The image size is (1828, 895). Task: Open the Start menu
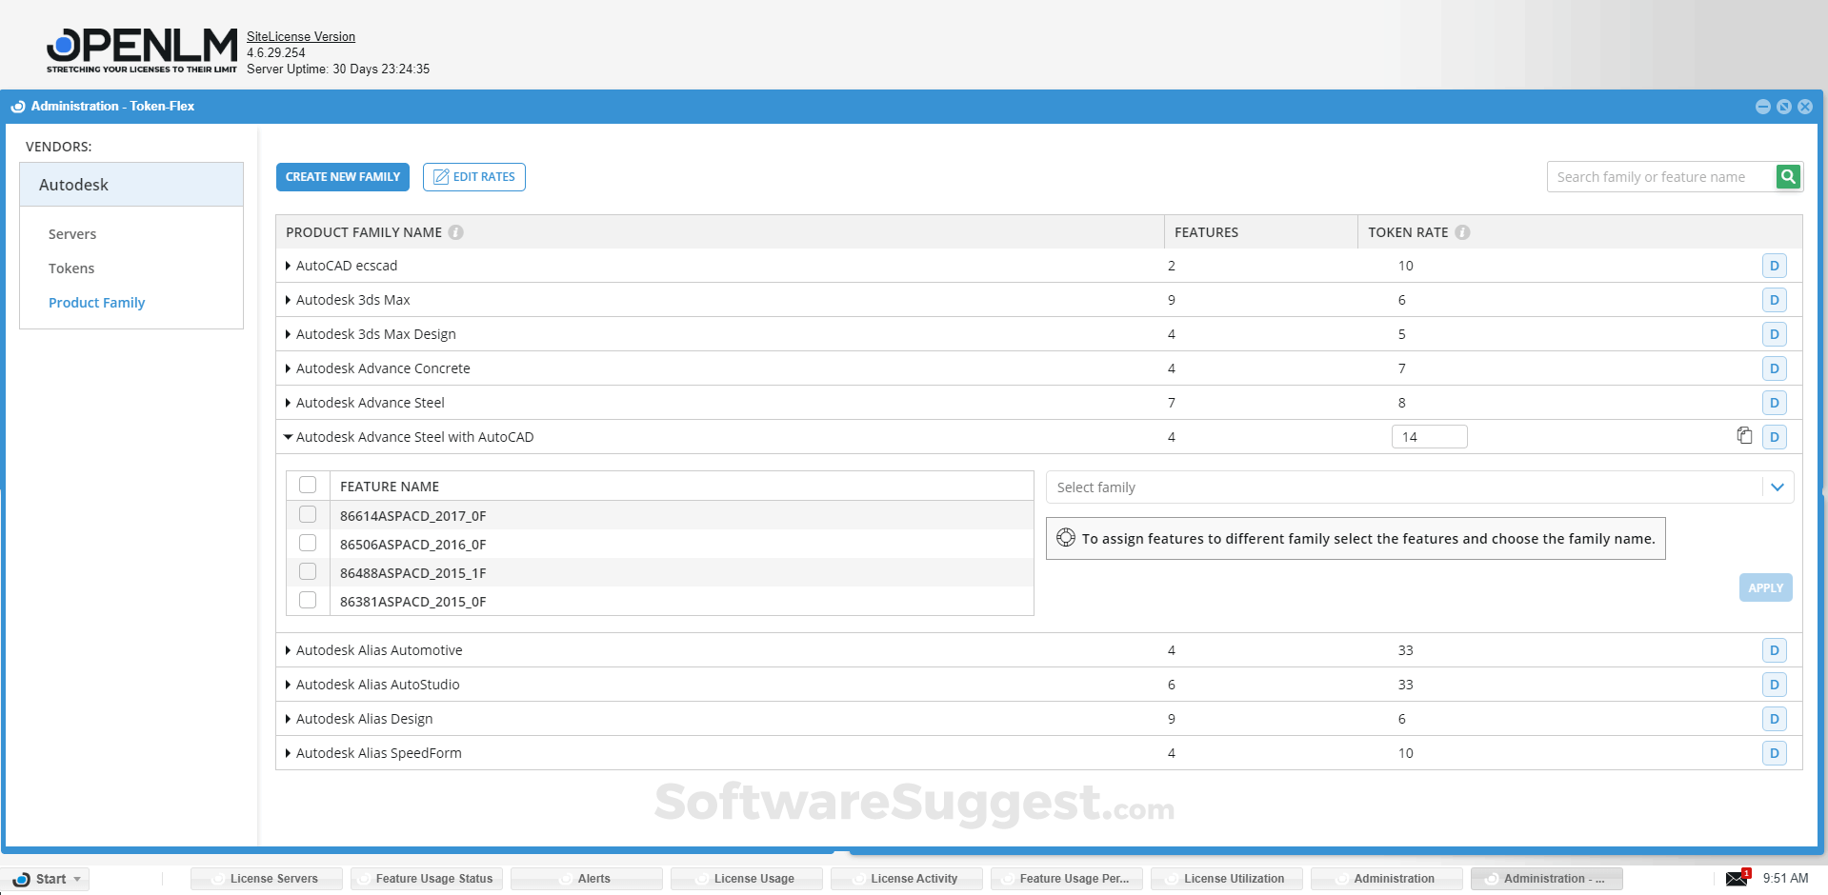(46, 879)
